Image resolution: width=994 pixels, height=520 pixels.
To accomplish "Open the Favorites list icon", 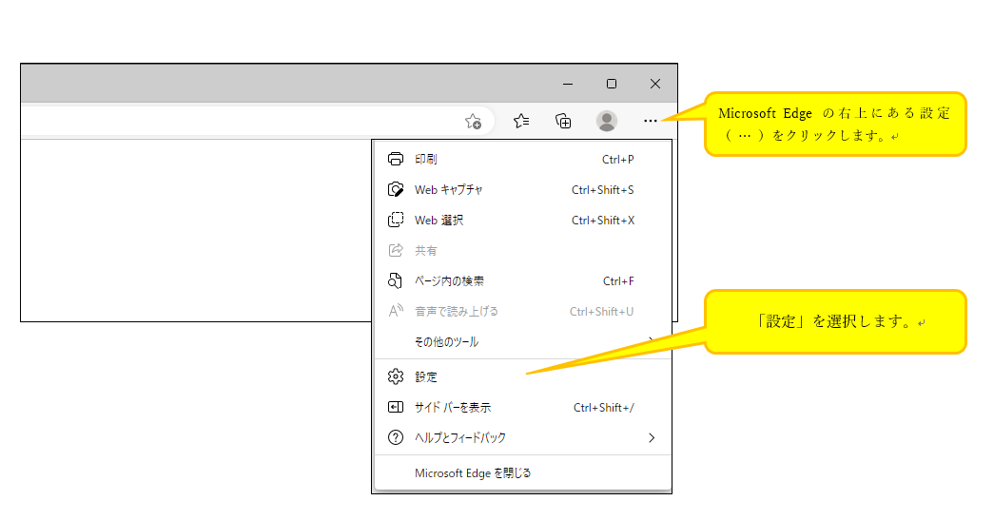I will click(x=521, y=121).
